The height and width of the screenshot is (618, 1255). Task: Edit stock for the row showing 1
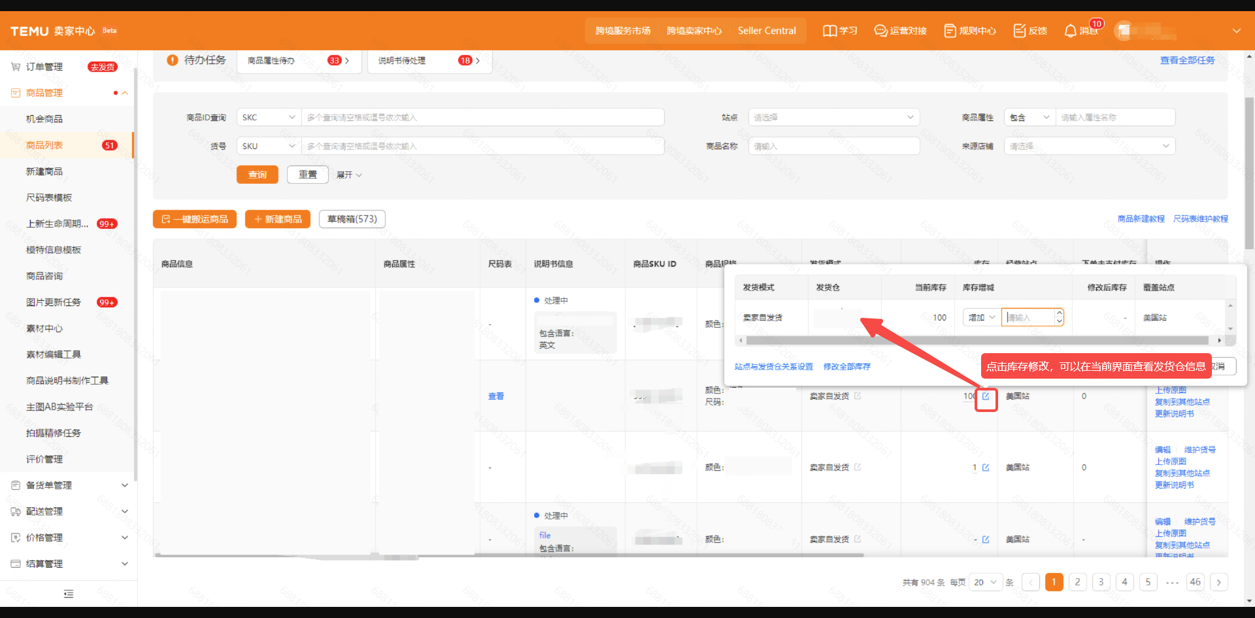pos(986,468)
